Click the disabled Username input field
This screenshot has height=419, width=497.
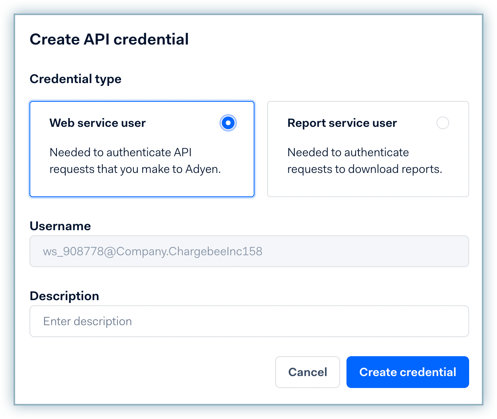coord(358,251)
